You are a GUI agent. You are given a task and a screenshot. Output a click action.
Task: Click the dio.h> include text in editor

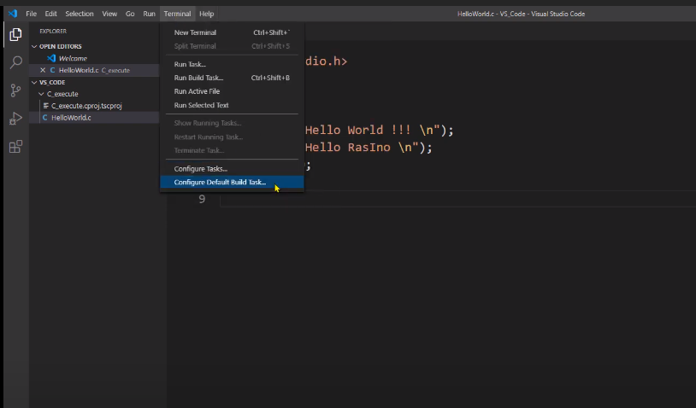tap(326, 61)
